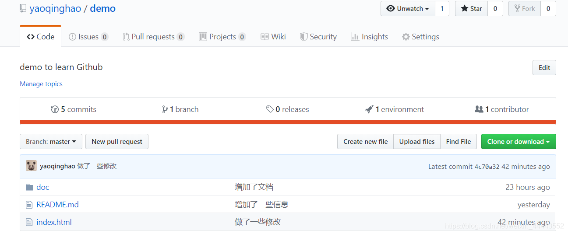
Task: Click the Edit description button
Action: coord(544,68)
